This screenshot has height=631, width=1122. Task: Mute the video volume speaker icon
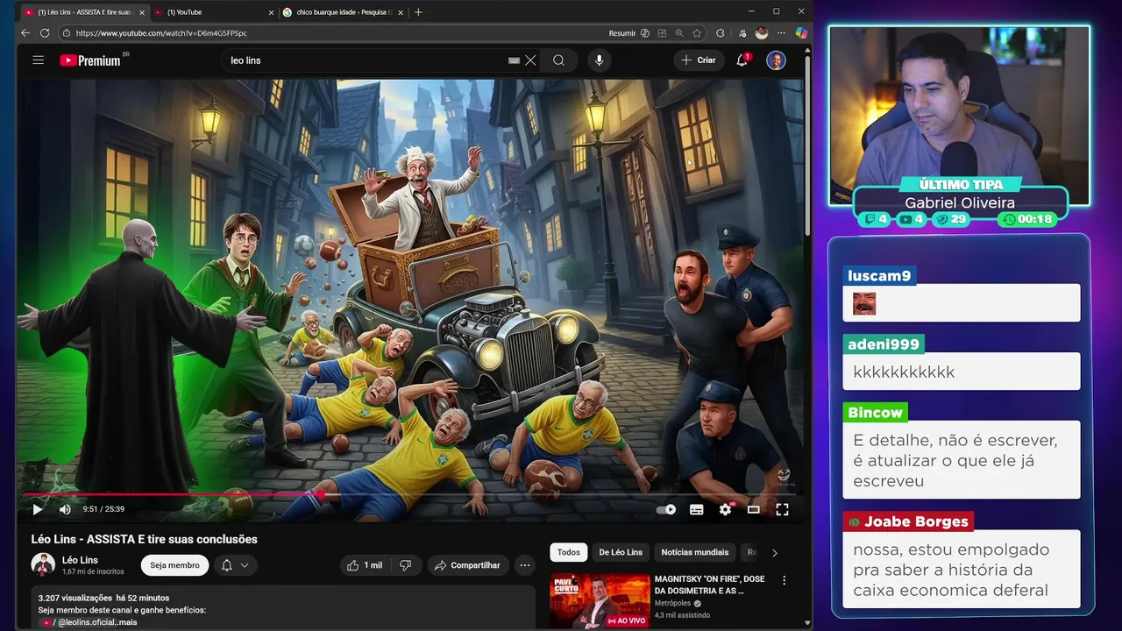click(x=65, y=509)
